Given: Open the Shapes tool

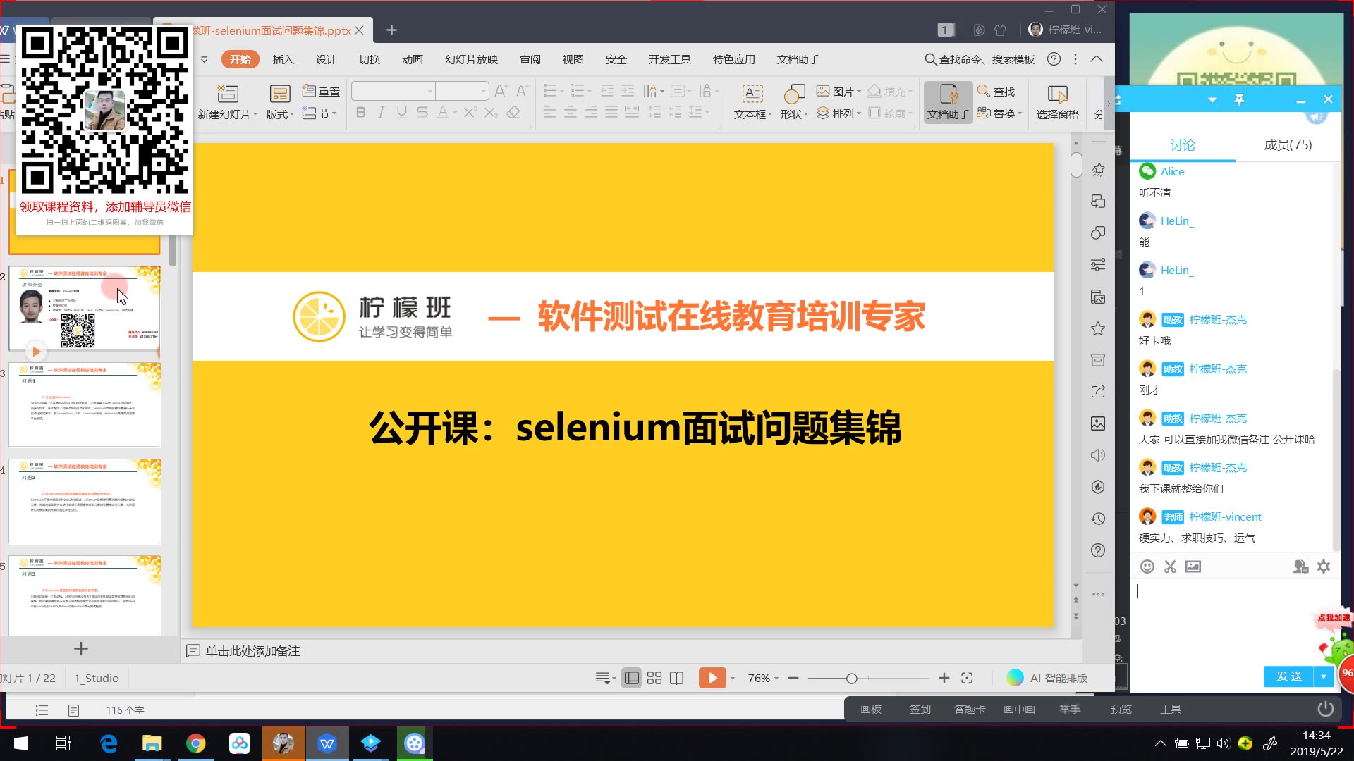Looking at the screenshot, I should (x=794, y=94).
